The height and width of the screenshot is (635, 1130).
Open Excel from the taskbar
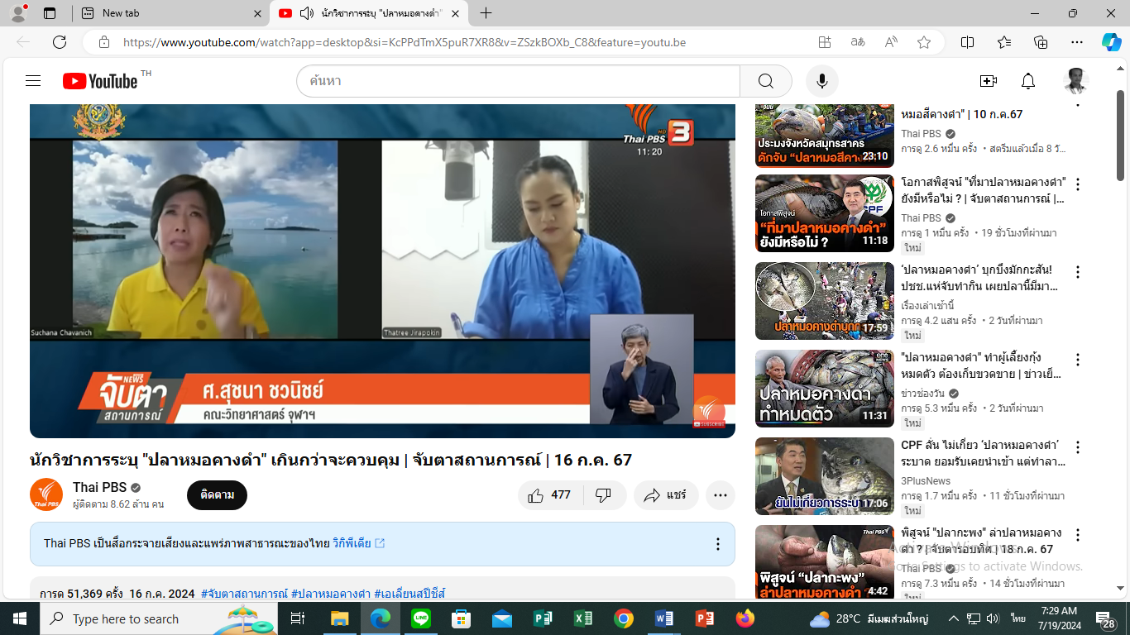(583, 618)
